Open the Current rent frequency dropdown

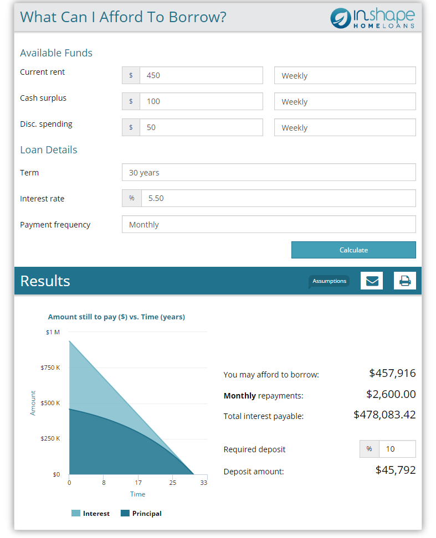point(345,75)
